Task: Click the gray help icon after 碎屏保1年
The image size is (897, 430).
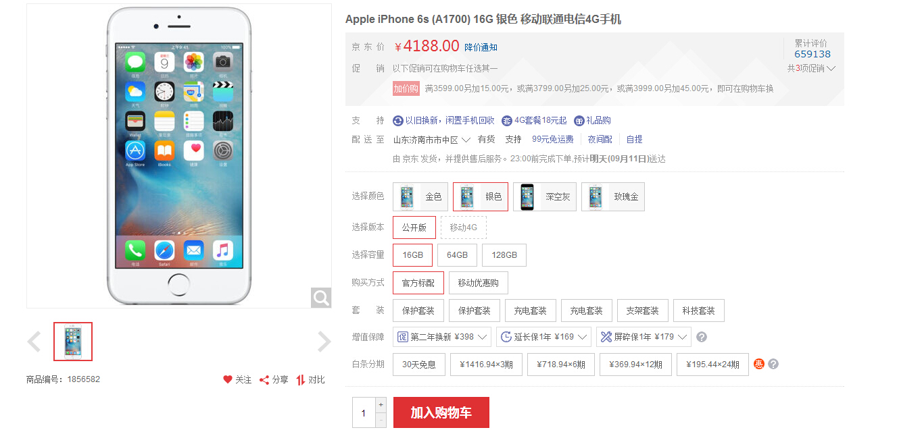Action: click(702, 337)
